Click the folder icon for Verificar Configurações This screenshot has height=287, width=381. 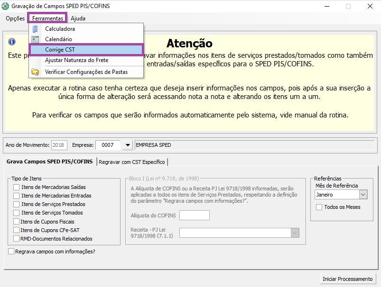35,72
